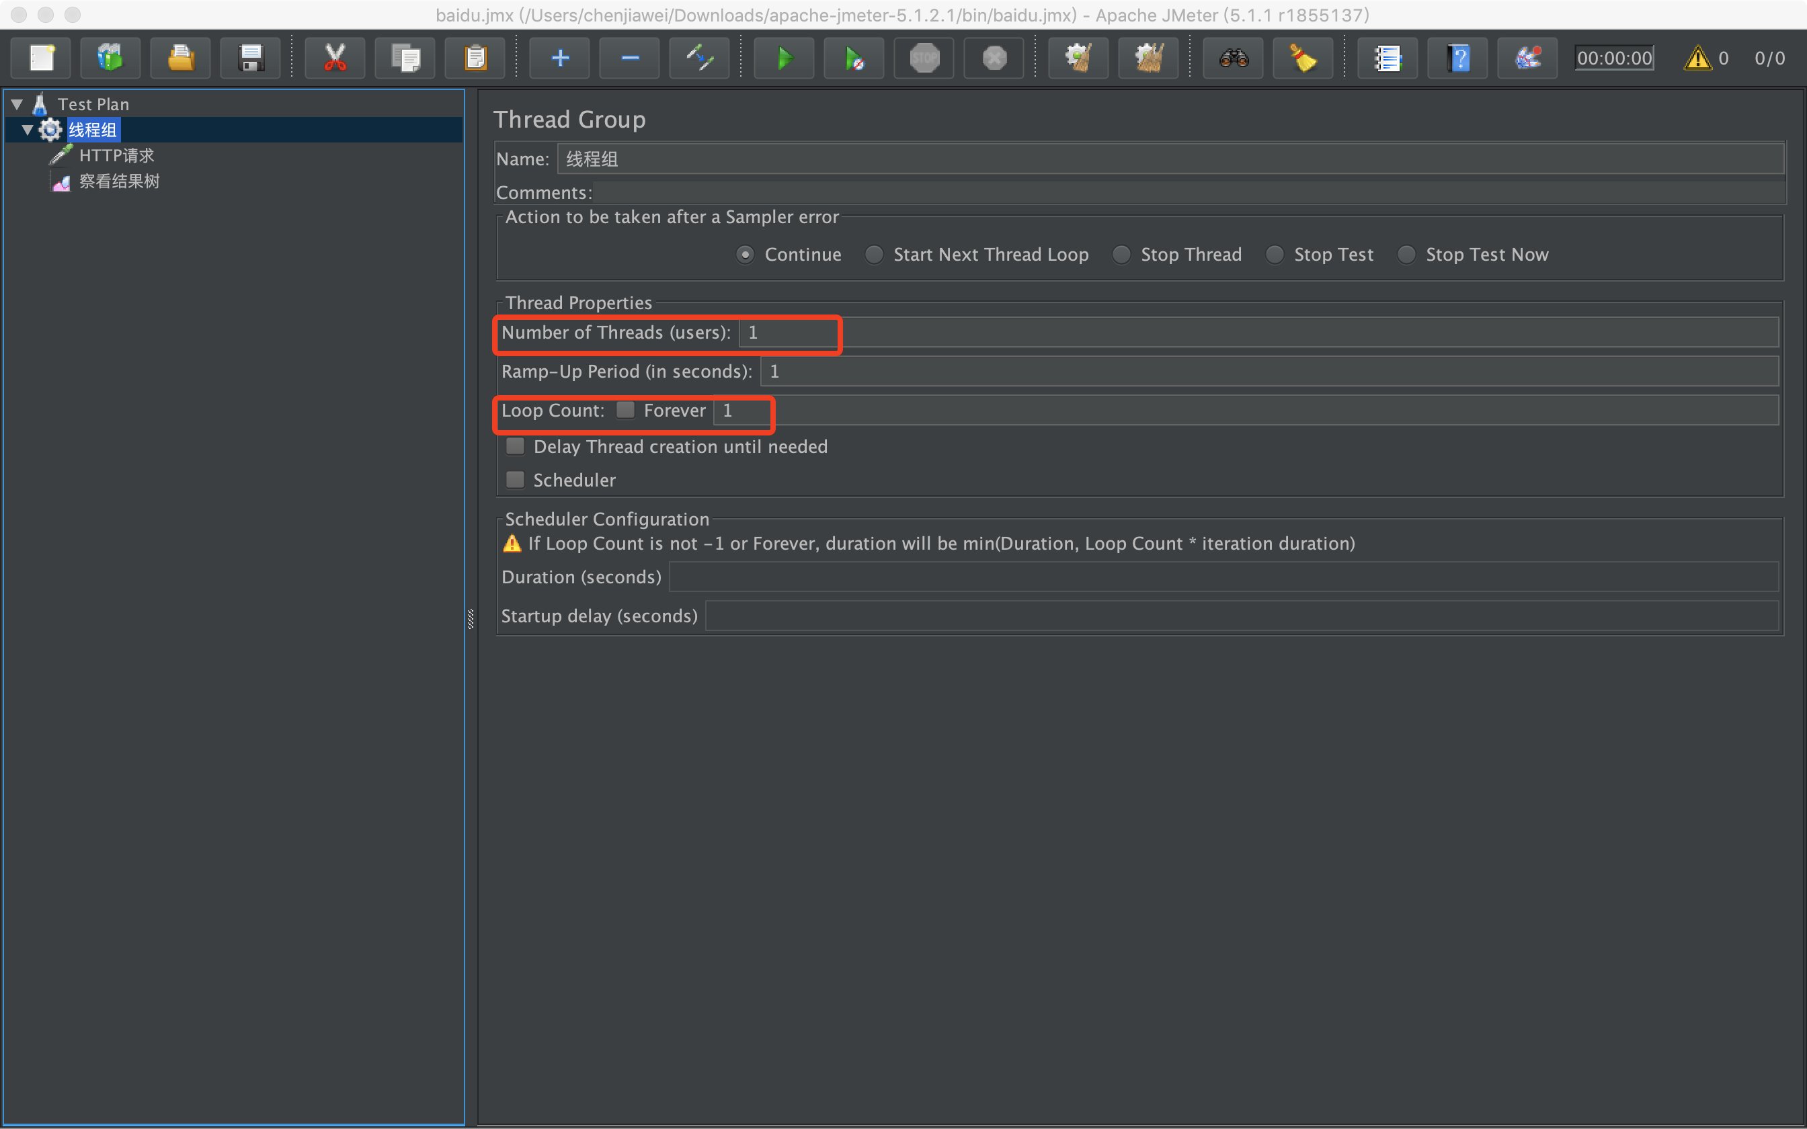
Task: Open the Function Helper list icon
Action: [1388, 58]
